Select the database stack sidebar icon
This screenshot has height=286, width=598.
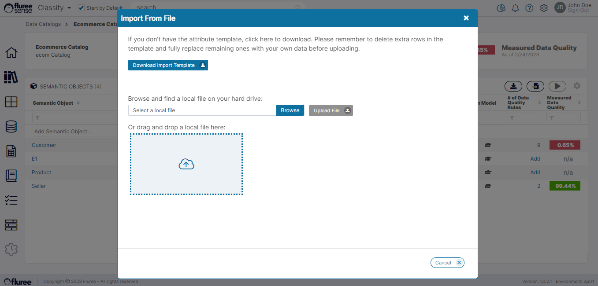point(11,127)
